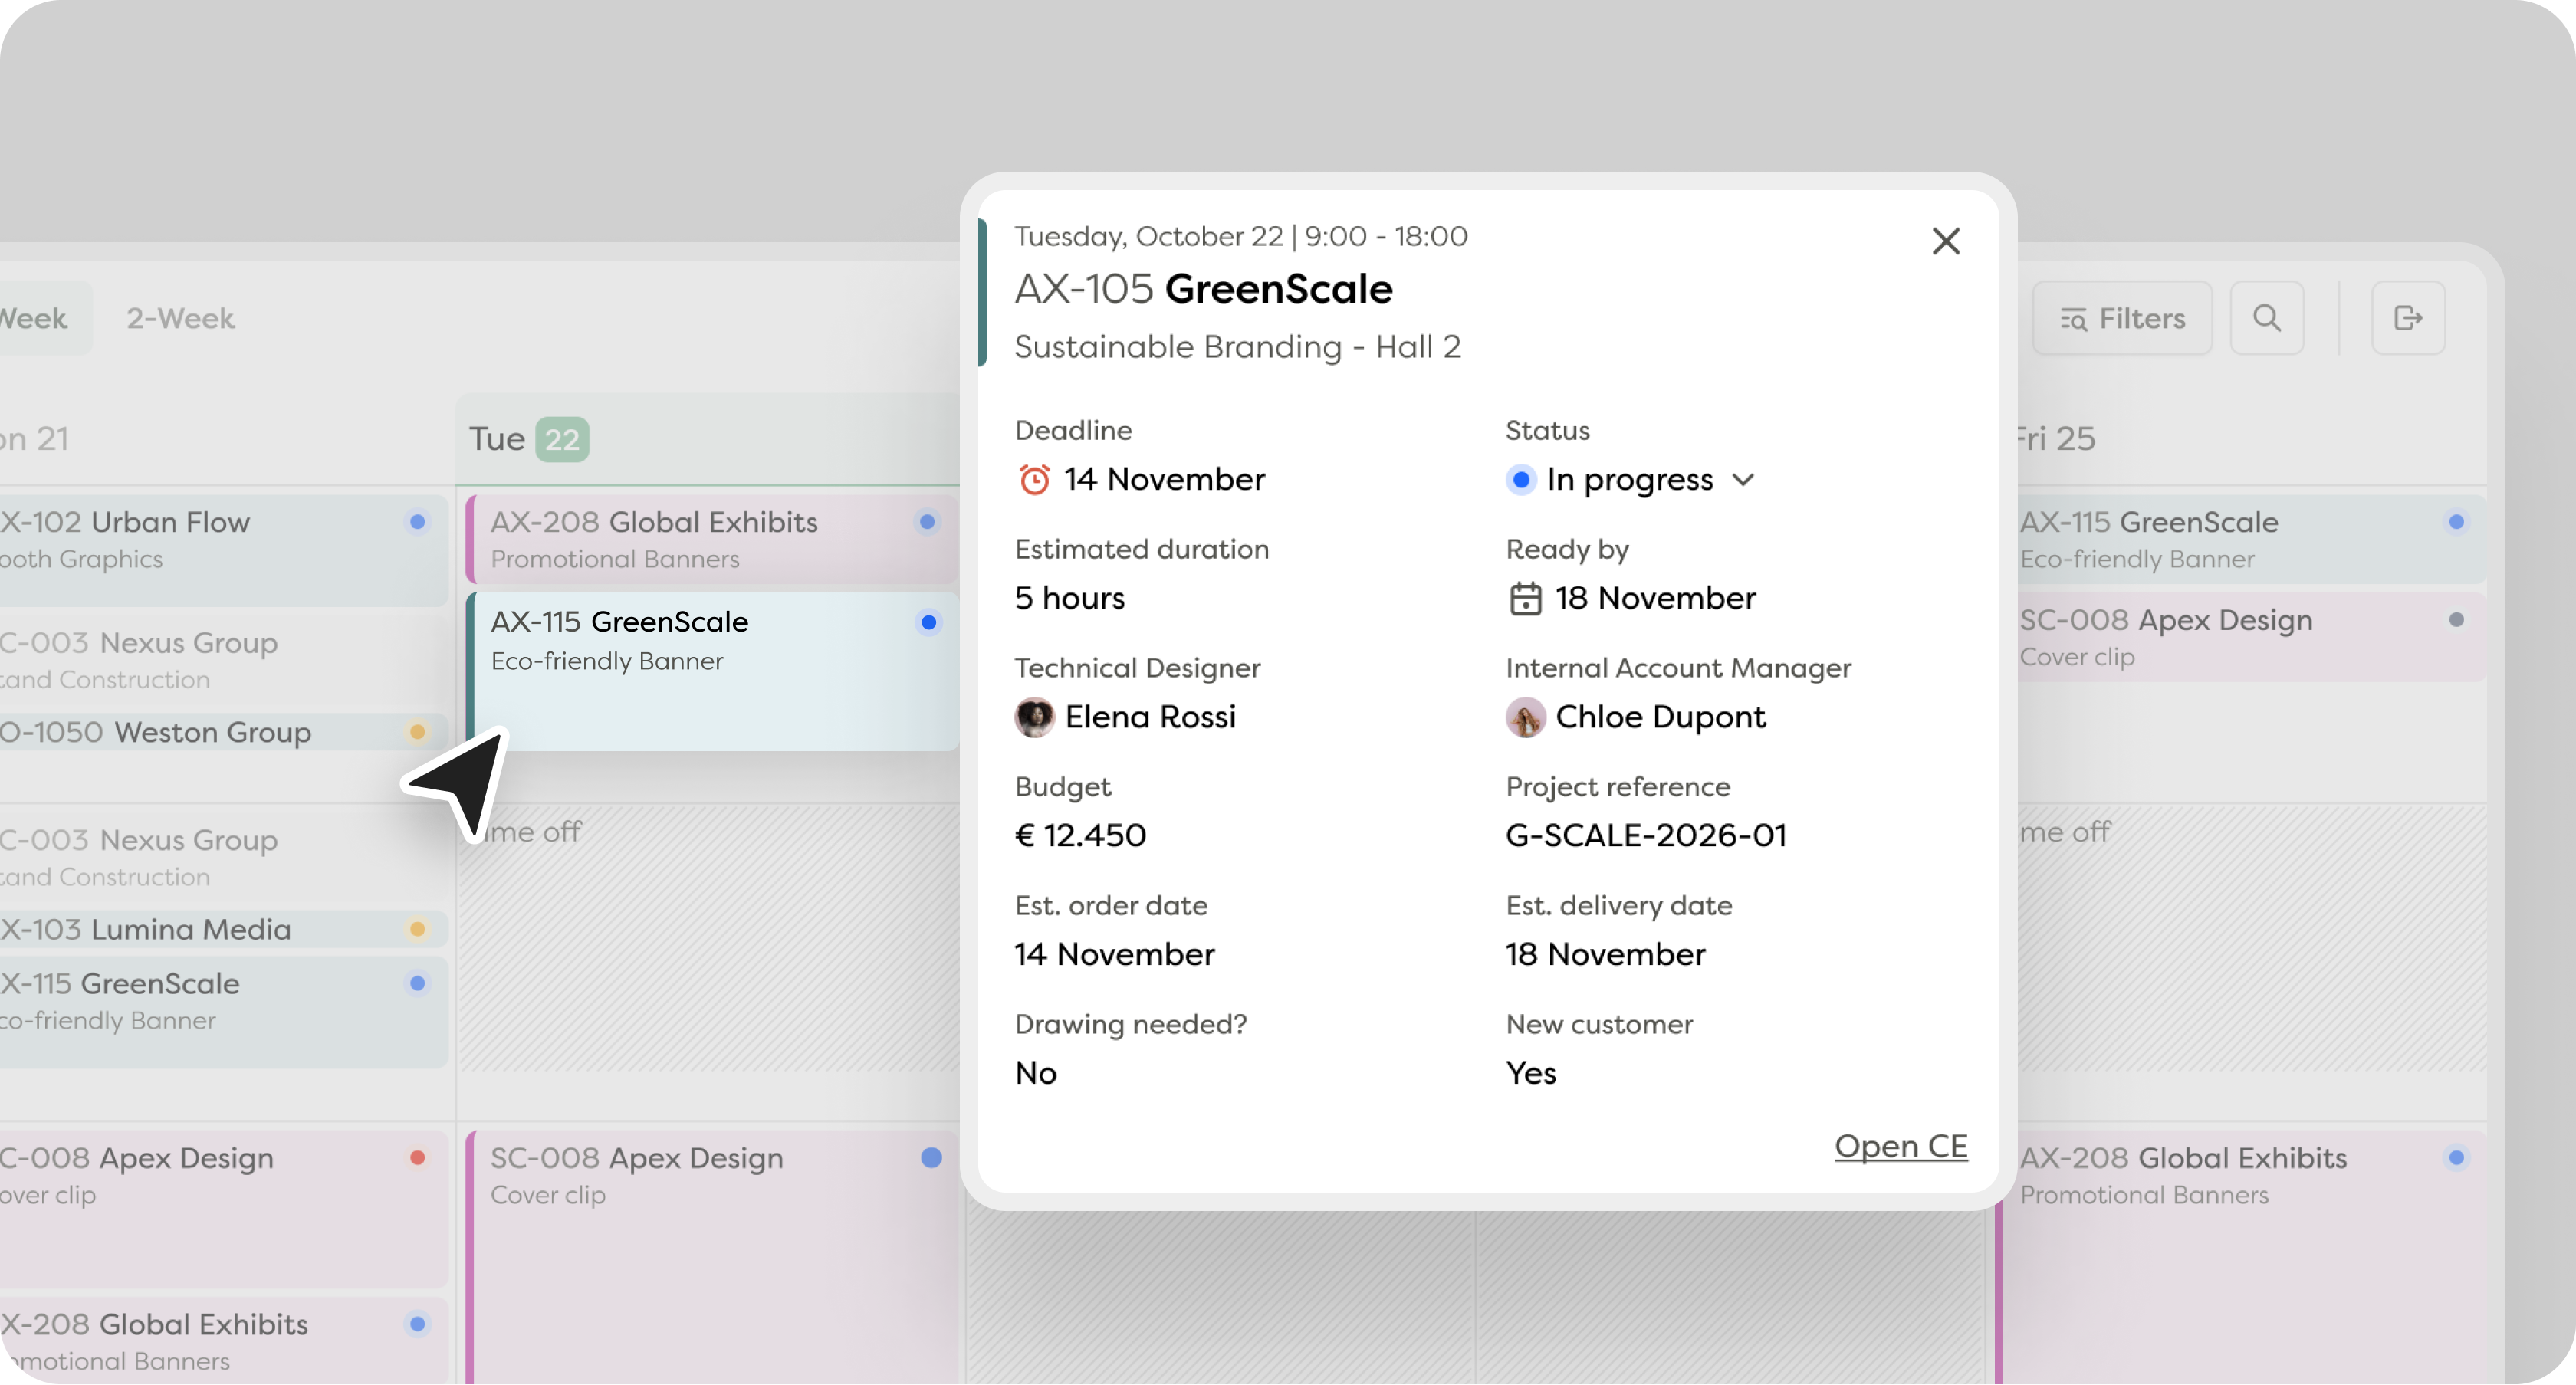
Task: Open CE from the popup footer link
Action: coord(1901,1147)
